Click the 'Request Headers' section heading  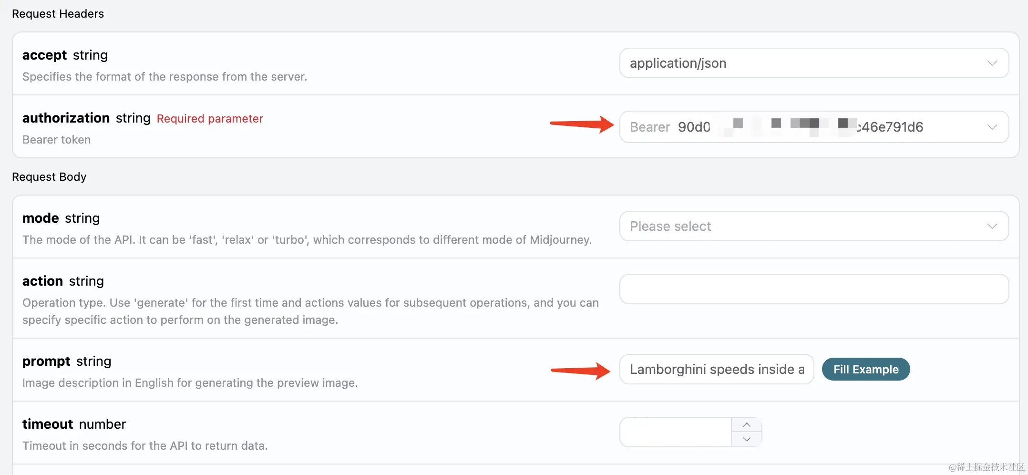[58, 14]
